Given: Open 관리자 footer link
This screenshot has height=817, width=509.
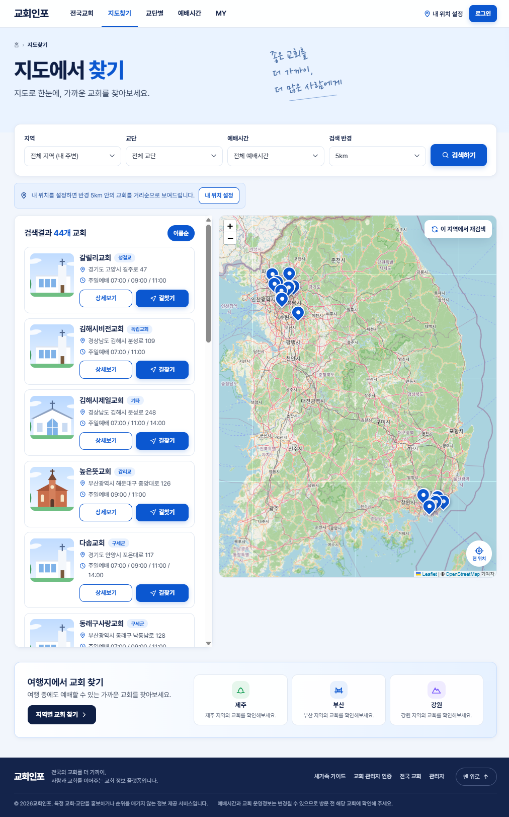Looking at the screenshot, I should coord(437,776).
